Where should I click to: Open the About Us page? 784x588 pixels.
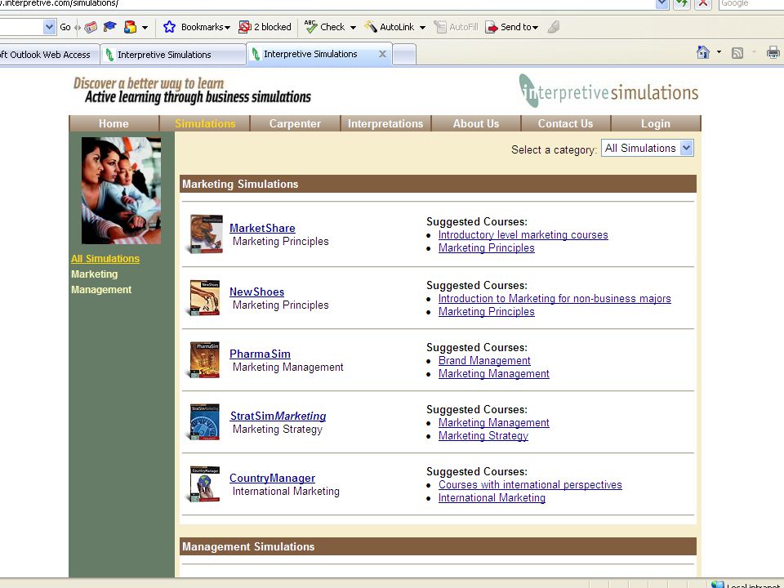point(476,123)
